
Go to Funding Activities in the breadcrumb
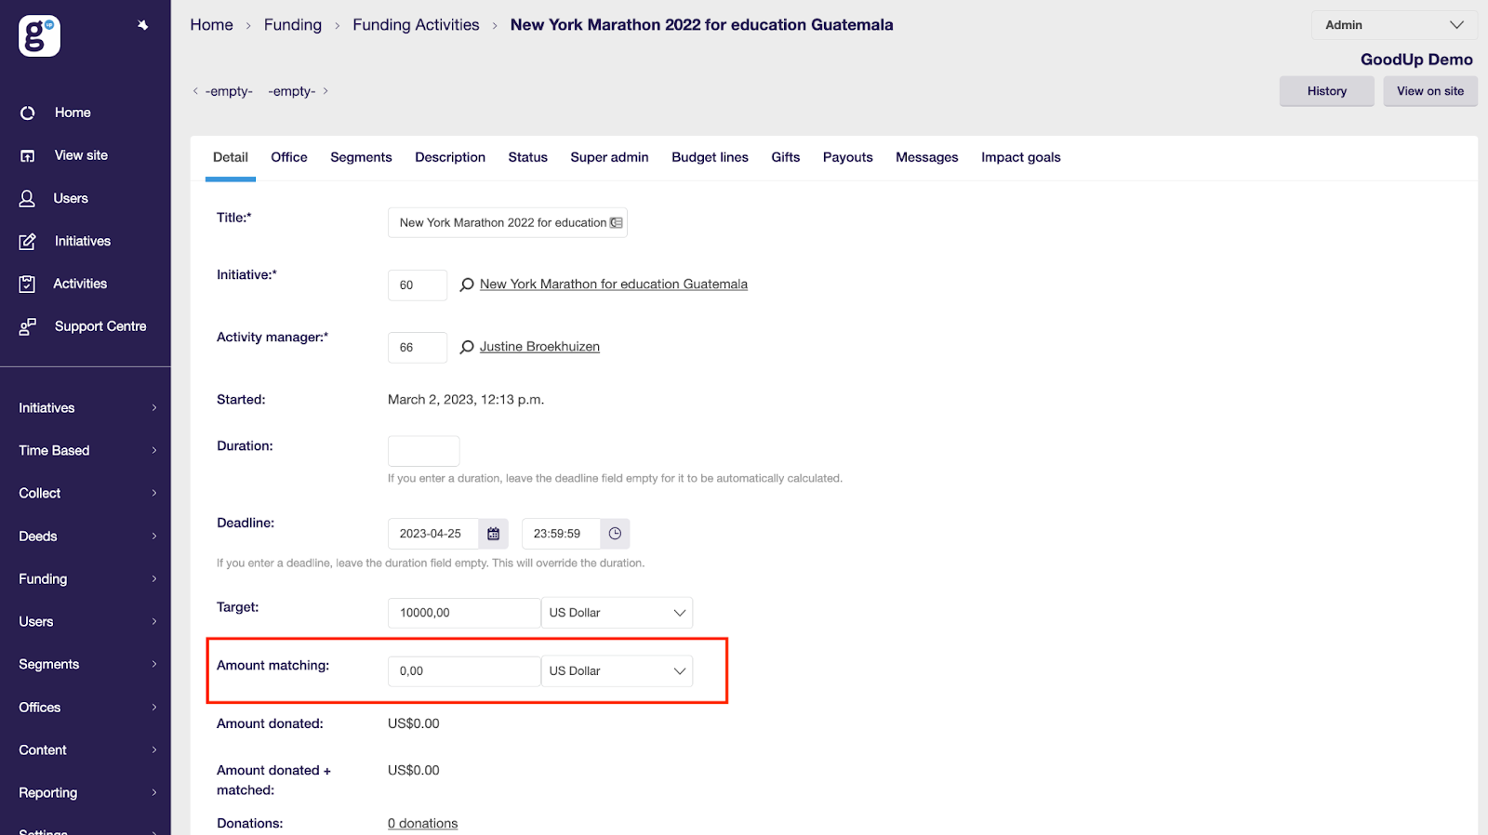[x=416, y=25]
